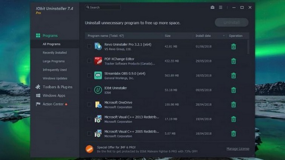The height and width of the screenshot is (160, 285).
Task: Open the hamburger options menu
Action: (x=221, y=7)
